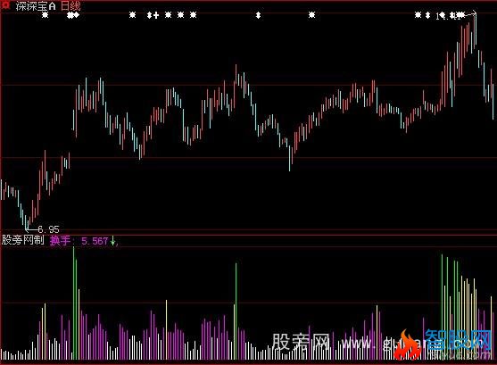Click the green down arrow after 5.567
497x365 pixels.
(x=112, y=241)
